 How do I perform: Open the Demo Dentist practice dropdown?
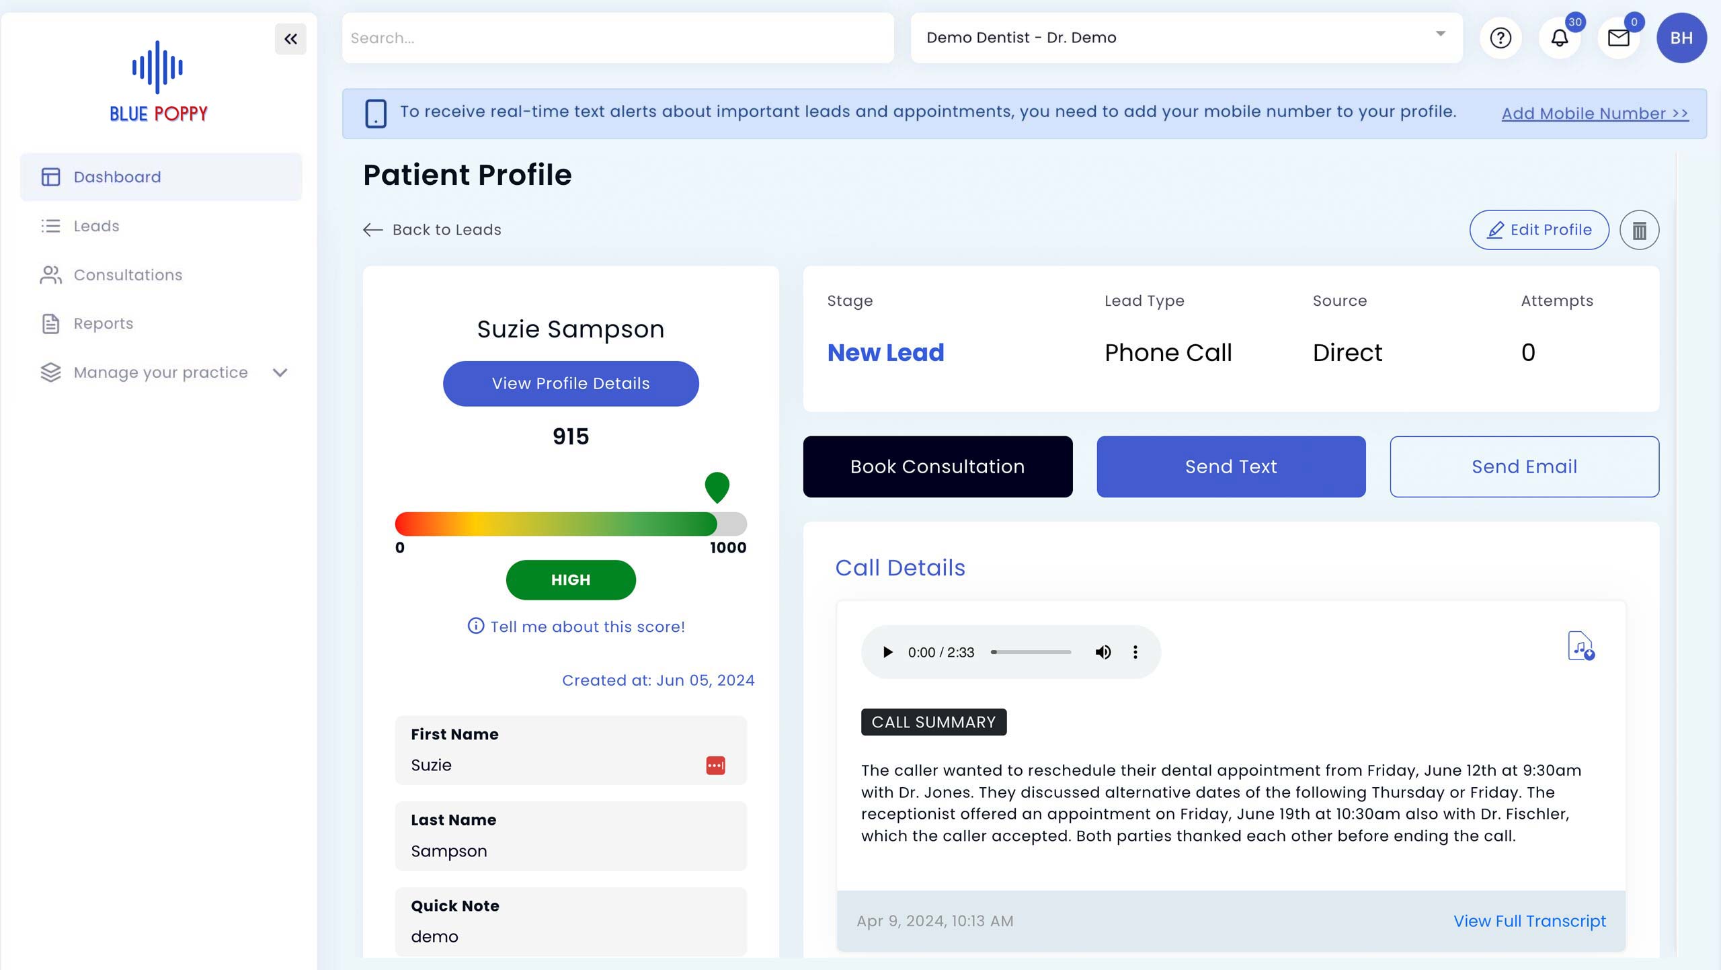click(1187, 38)
